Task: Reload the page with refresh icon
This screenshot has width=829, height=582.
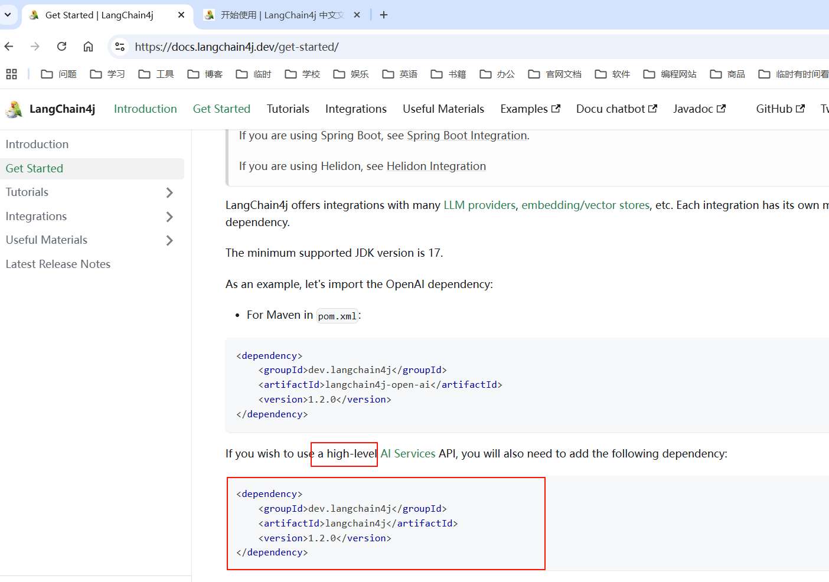Action: tap(61, 47)
